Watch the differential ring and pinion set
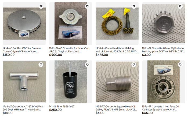188x117 pixels. (134, 6)
